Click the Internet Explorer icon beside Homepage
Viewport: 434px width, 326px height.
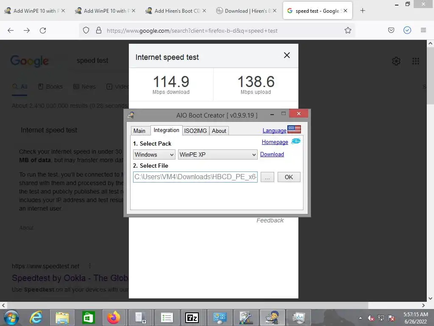pyautogui.click(x=296, y=141)
